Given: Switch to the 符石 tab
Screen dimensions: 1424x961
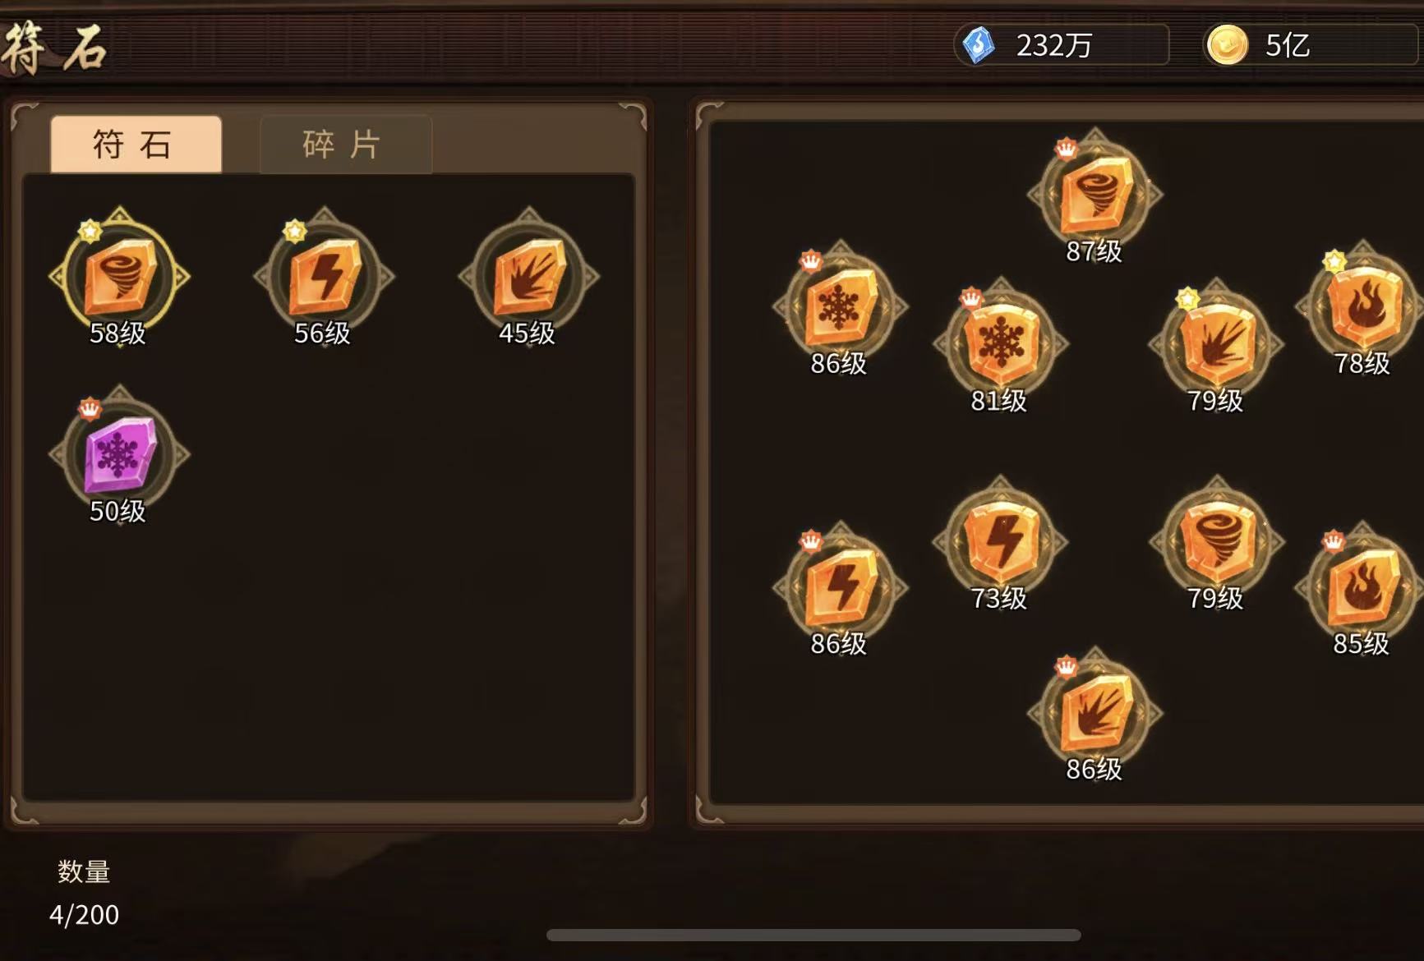Looking at the screenshot, I should pos(136,145).
